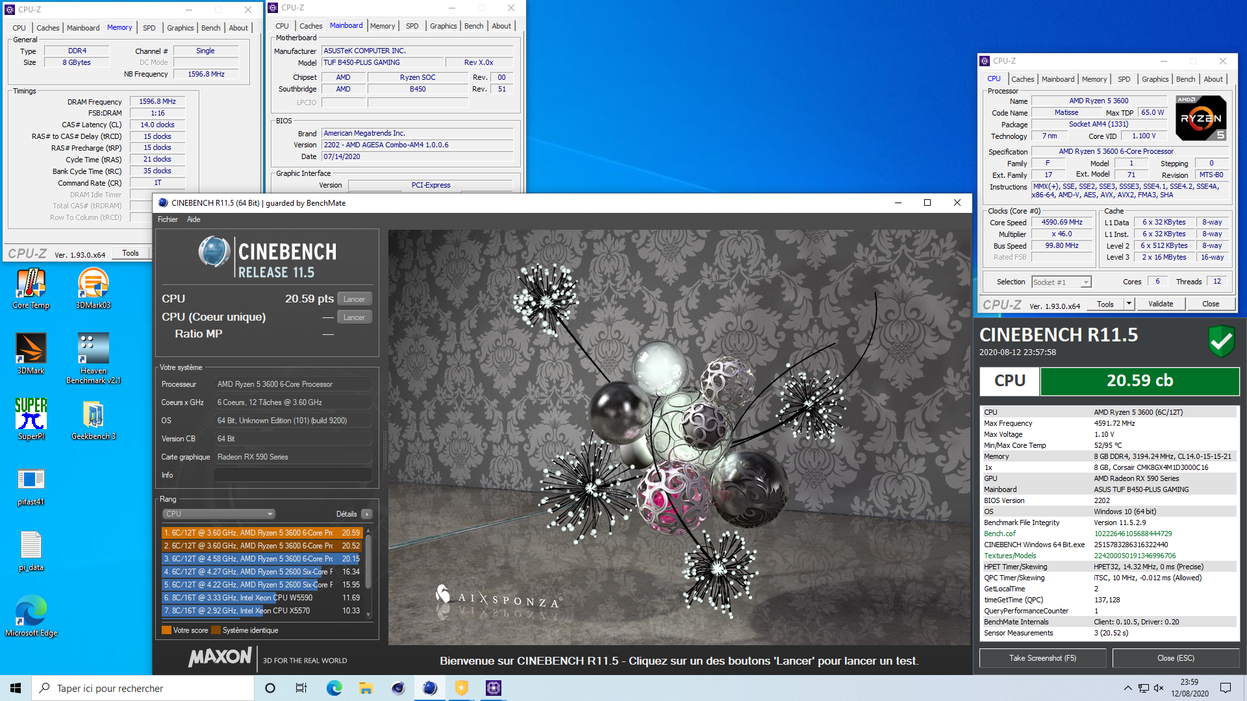This screenshot has height=701, width=1247.
Task: Click the Cinebench taskbar icon
Action: pyautogui.click(x=429, y=688)
